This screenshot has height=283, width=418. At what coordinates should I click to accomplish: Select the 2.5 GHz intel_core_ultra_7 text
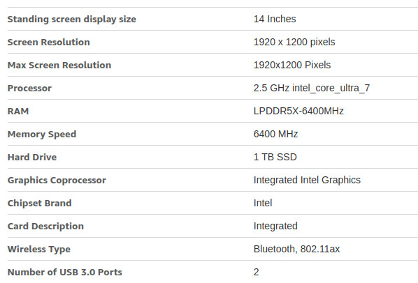[x=312, y=88]
